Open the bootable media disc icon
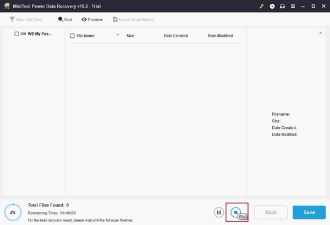The image size is (330, 225). pyautogui.click(x=272, y=6)
